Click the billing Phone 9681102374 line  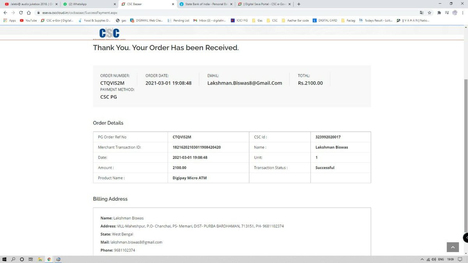tap(118, 250)
